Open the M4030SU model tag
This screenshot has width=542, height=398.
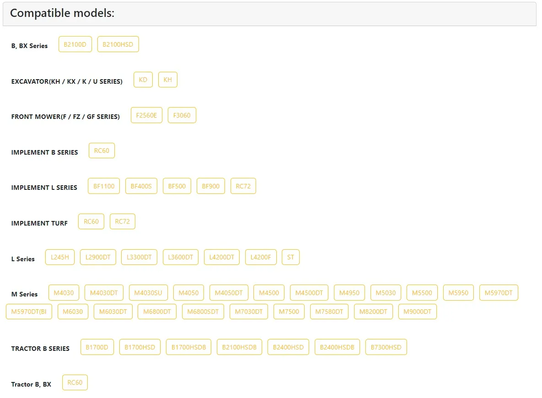(148, 292)
